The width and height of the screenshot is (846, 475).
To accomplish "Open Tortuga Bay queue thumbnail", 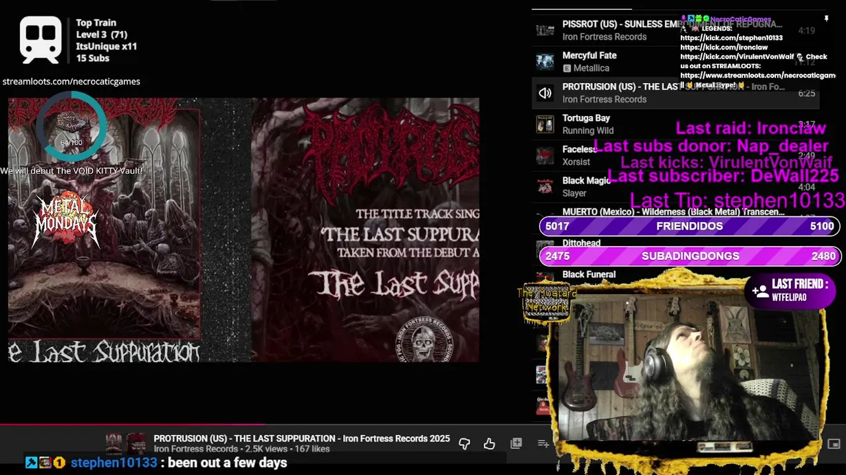I will [545, 124].
